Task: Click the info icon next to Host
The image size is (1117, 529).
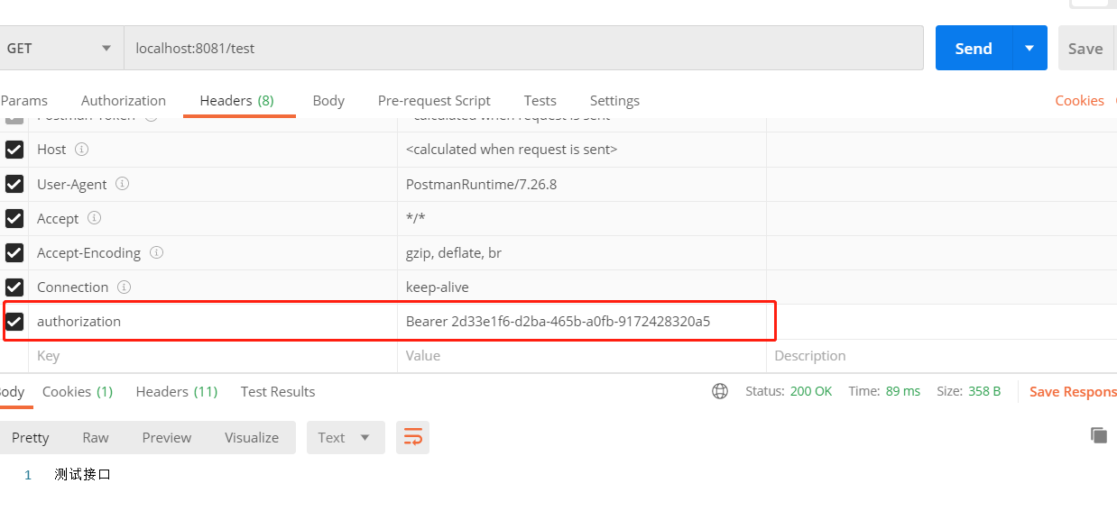Action: tap(81, 150)
